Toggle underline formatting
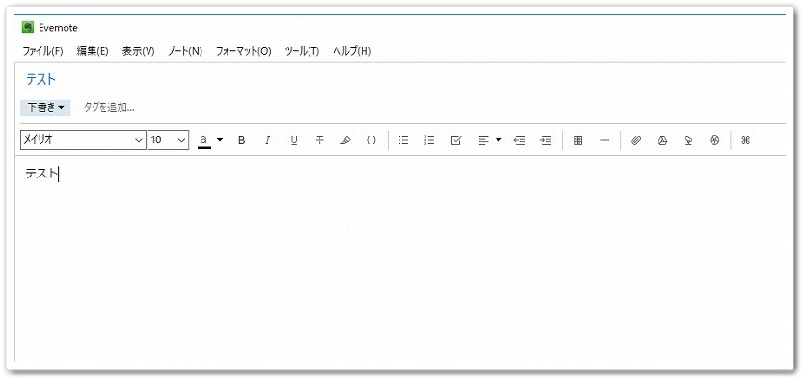 pos(294,140)
